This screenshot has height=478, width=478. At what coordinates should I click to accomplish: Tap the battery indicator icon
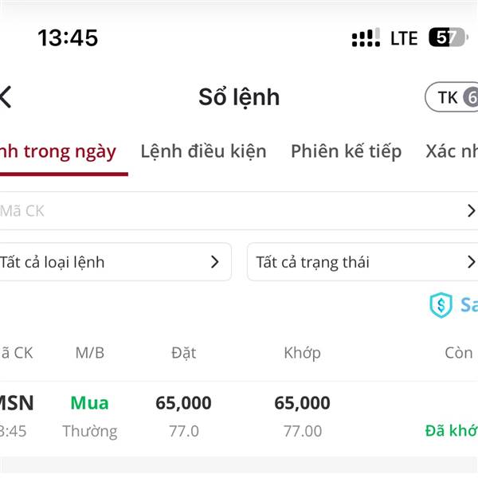pos(448,37)
